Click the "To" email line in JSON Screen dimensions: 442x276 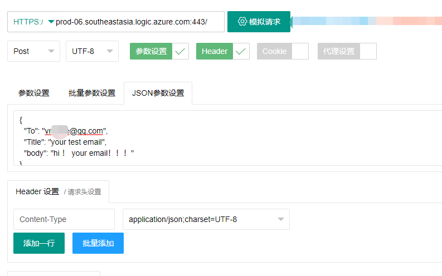coord(66,131)
